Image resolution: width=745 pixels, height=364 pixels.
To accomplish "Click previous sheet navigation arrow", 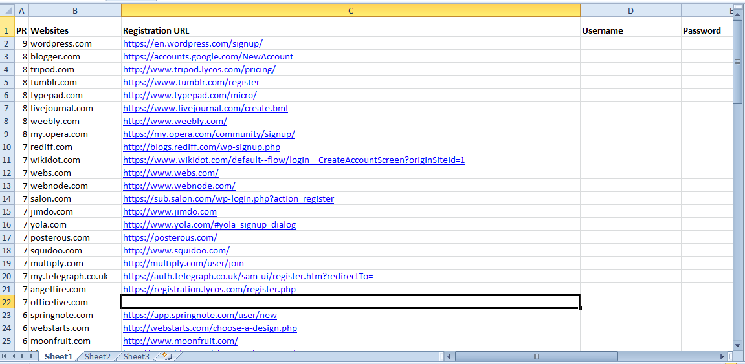I will [x=14, y=356].
